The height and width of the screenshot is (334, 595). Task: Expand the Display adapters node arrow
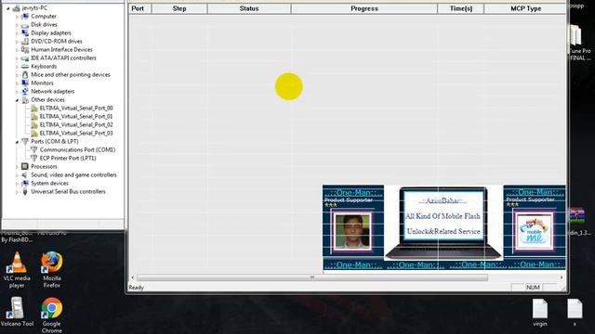click(x=17, y=33)
